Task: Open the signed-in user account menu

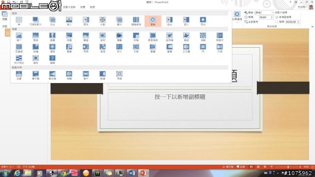Action: pos(303,7)
